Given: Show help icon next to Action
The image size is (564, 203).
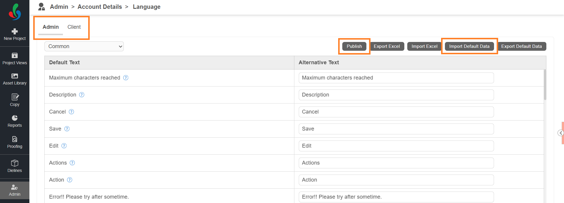Looking at the screenshot, I should (70, 180).
